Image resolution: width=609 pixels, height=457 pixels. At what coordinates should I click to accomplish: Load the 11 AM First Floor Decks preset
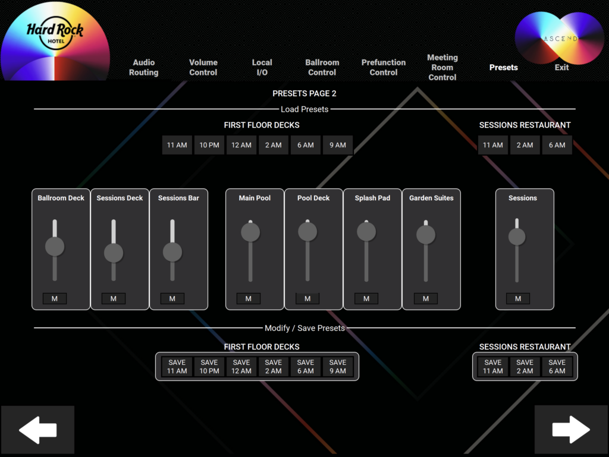(177, 144)
